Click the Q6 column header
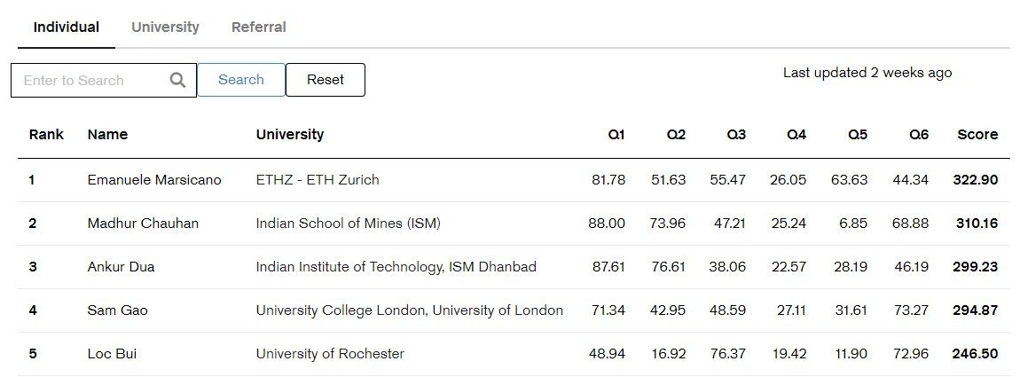Viewport: 1020px width, 377px height. click(919, 135)
